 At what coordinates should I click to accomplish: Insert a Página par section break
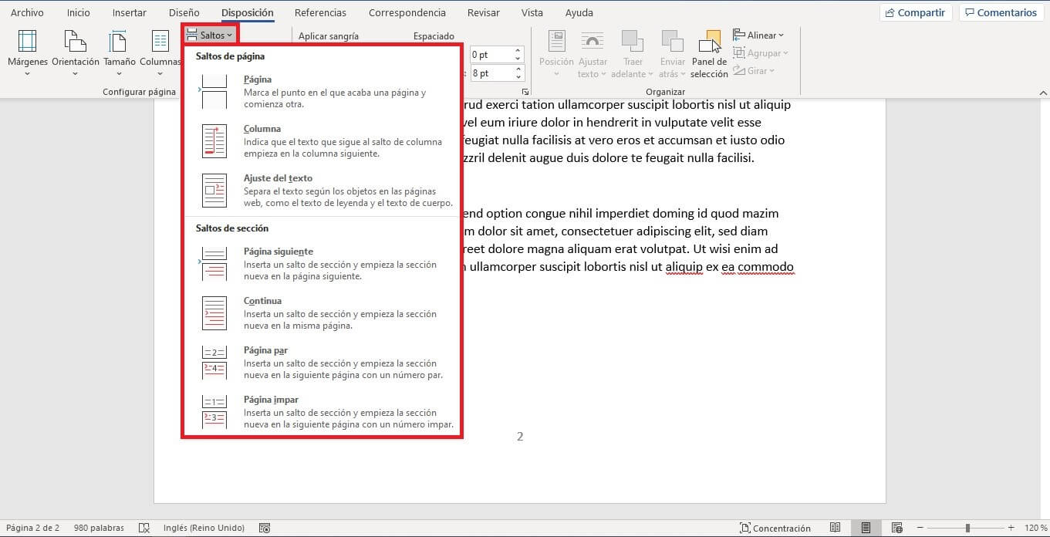point(322,363)
